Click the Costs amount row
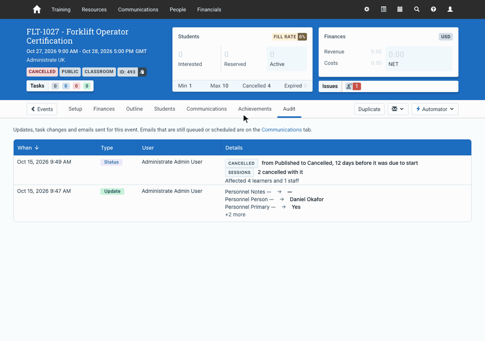The height and width of the screenshot is (341, 485). tap(353, 63)
